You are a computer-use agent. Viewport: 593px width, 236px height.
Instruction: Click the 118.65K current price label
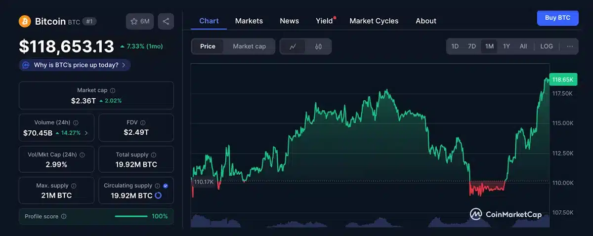pos(562,79)
